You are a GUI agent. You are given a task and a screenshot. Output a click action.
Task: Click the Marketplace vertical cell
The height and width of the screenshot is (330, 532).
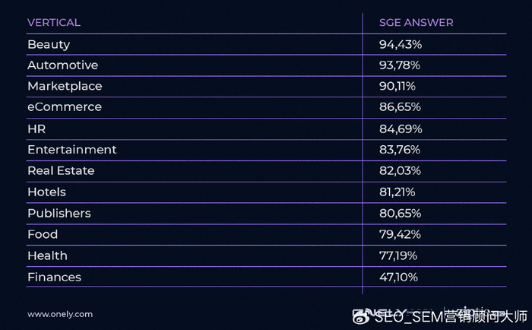tap(65, 87)
